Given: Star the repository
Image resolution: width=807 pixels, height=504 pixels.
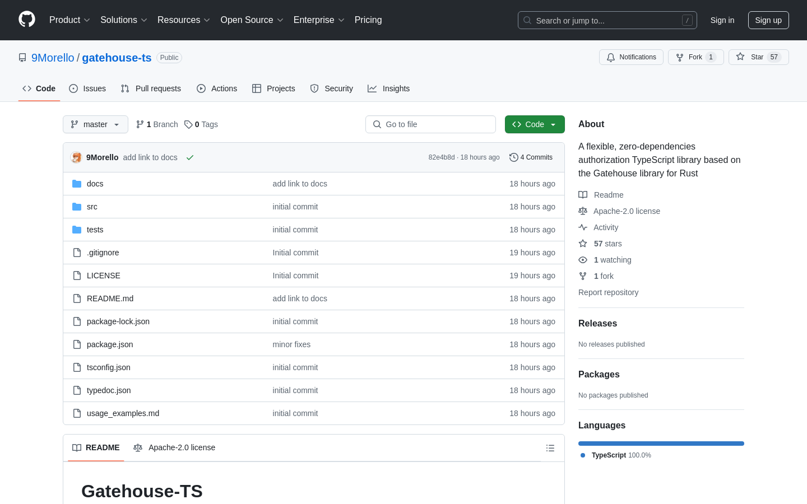Looking at the screenshot, I should [759, 57].
